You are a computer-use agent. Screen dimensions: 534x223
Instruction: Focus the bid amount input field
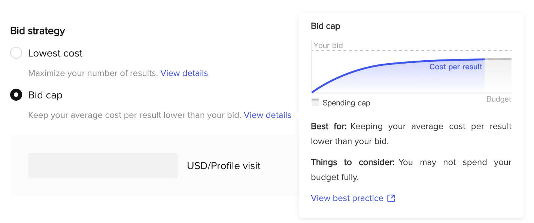pos(103,165)
